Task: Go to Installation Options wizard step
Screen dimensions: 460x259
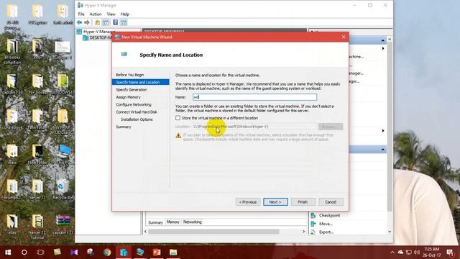Action: coord(137,119)
